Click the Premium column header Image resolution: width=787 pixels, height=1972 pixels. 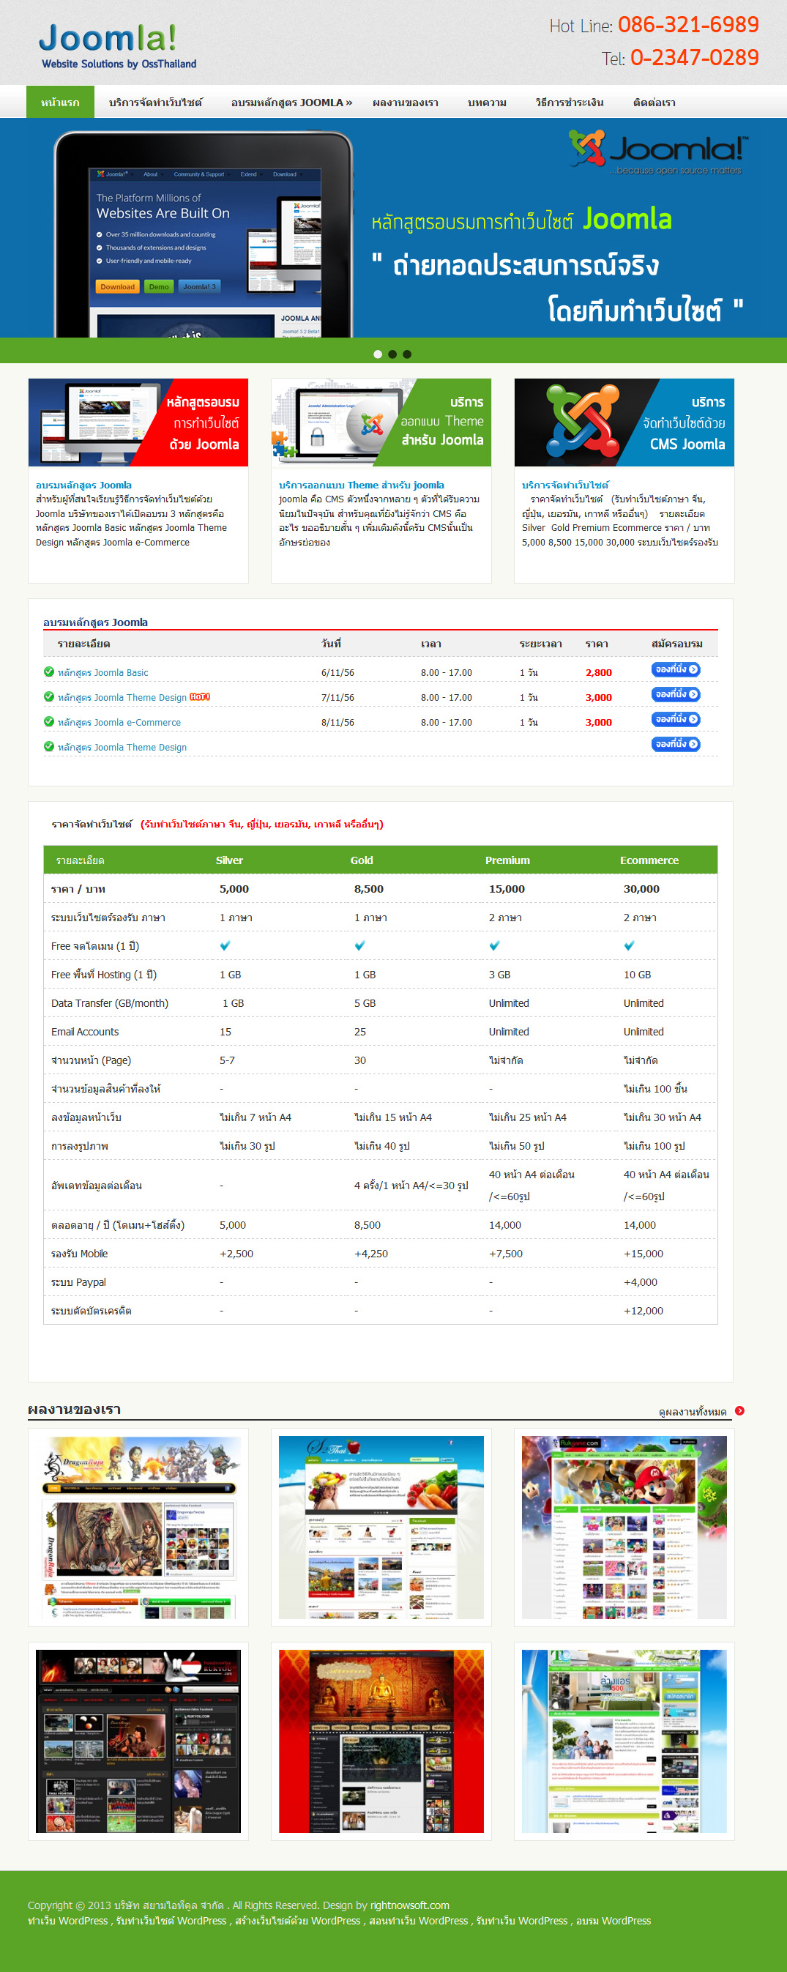point(507,860)
